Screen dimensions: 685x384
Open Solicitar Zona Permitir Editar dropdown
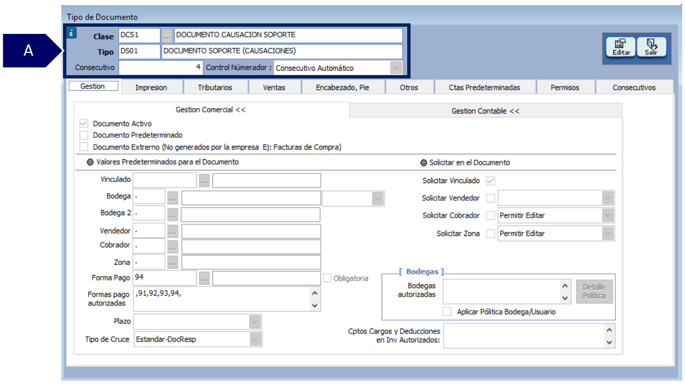pos(608,234)
